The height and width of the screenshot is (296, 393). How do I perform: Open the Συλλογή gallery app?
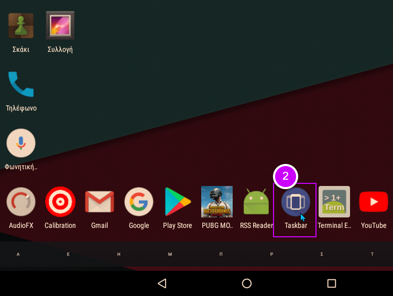pos(60,25)
